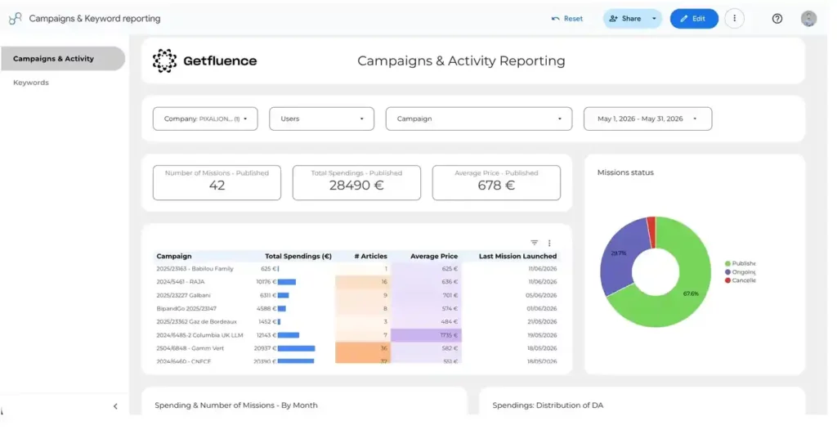Click the Cancelled legend entry
The image size is (837, 430).
pos(740,281)
